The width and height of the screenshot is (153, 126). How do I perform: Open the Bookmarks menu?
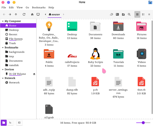point(39,8)
